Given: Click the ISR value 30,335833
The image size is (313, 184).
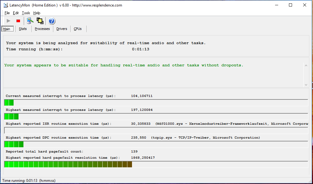Looking at the screenshot, I should (141, 124).
